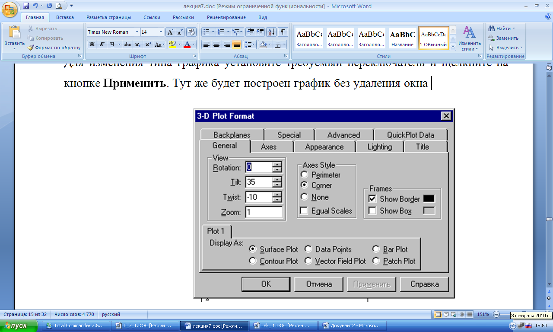Switch to full screen reading view icon
Image resolution: width=553 pixels, height=332 pixels.
(445, 314)
